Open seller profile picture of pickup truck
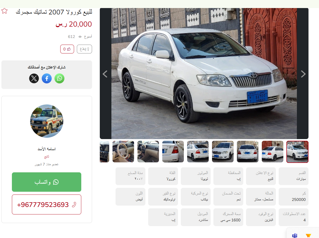 (x=47, y=121)
